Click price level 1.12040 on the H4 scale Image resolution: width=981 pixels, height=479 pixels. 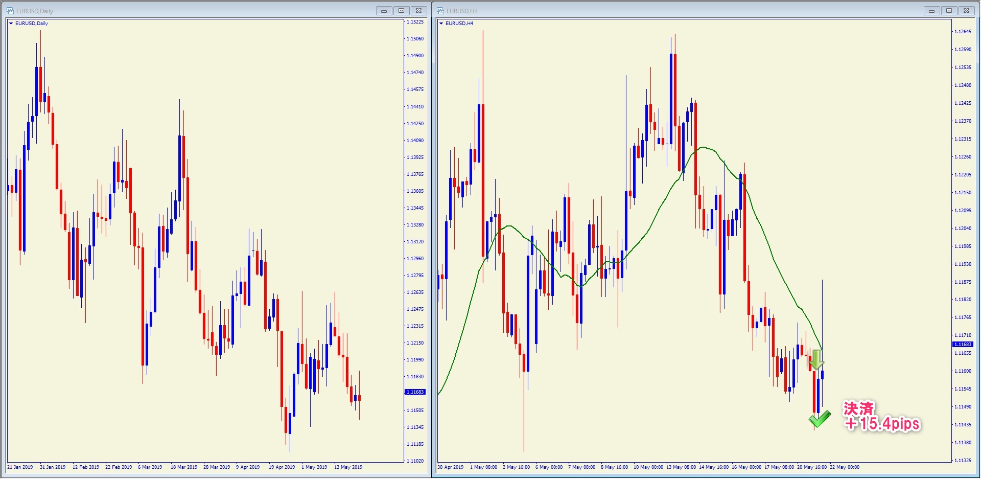963,229
